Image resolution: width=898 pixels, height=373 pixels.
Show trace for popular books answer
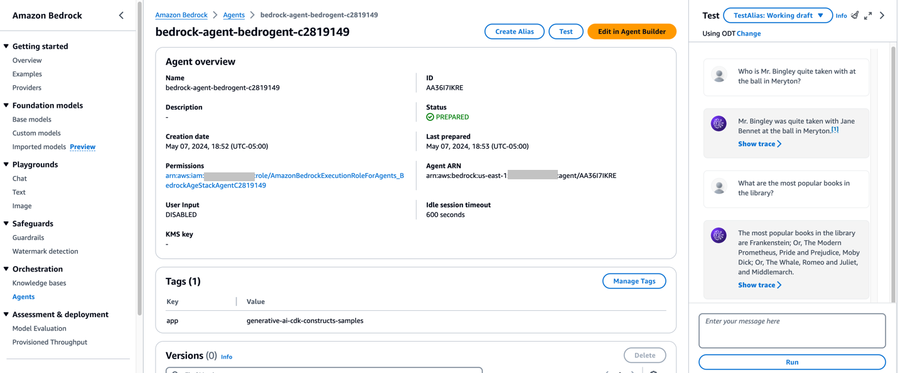[x=759, y=285]
